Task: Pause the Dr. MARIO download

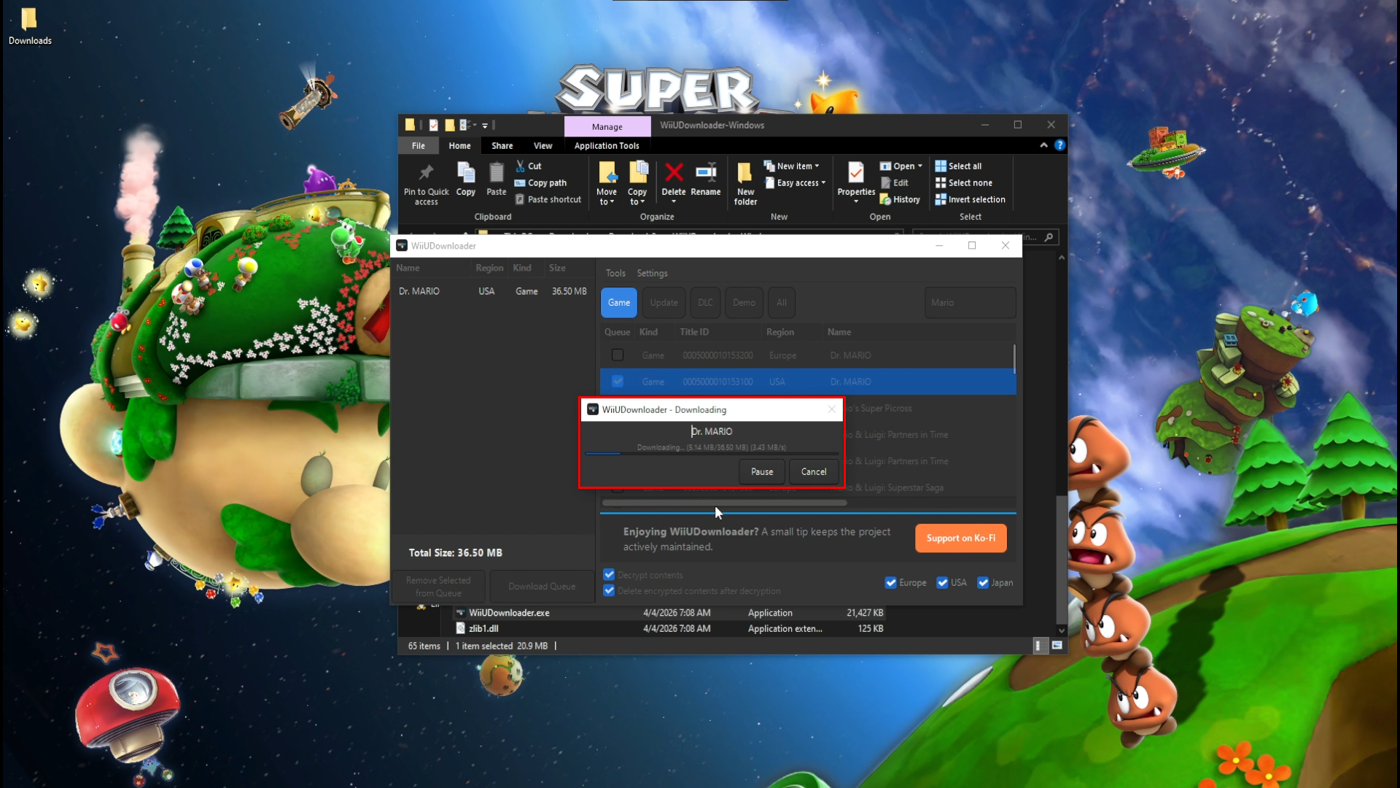Action: click(x=761, y=471)
